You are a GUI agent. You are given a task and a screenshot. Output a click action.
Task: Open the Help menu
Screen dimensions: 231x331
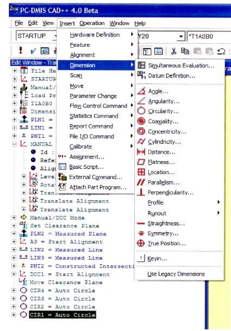click(140, 23)
